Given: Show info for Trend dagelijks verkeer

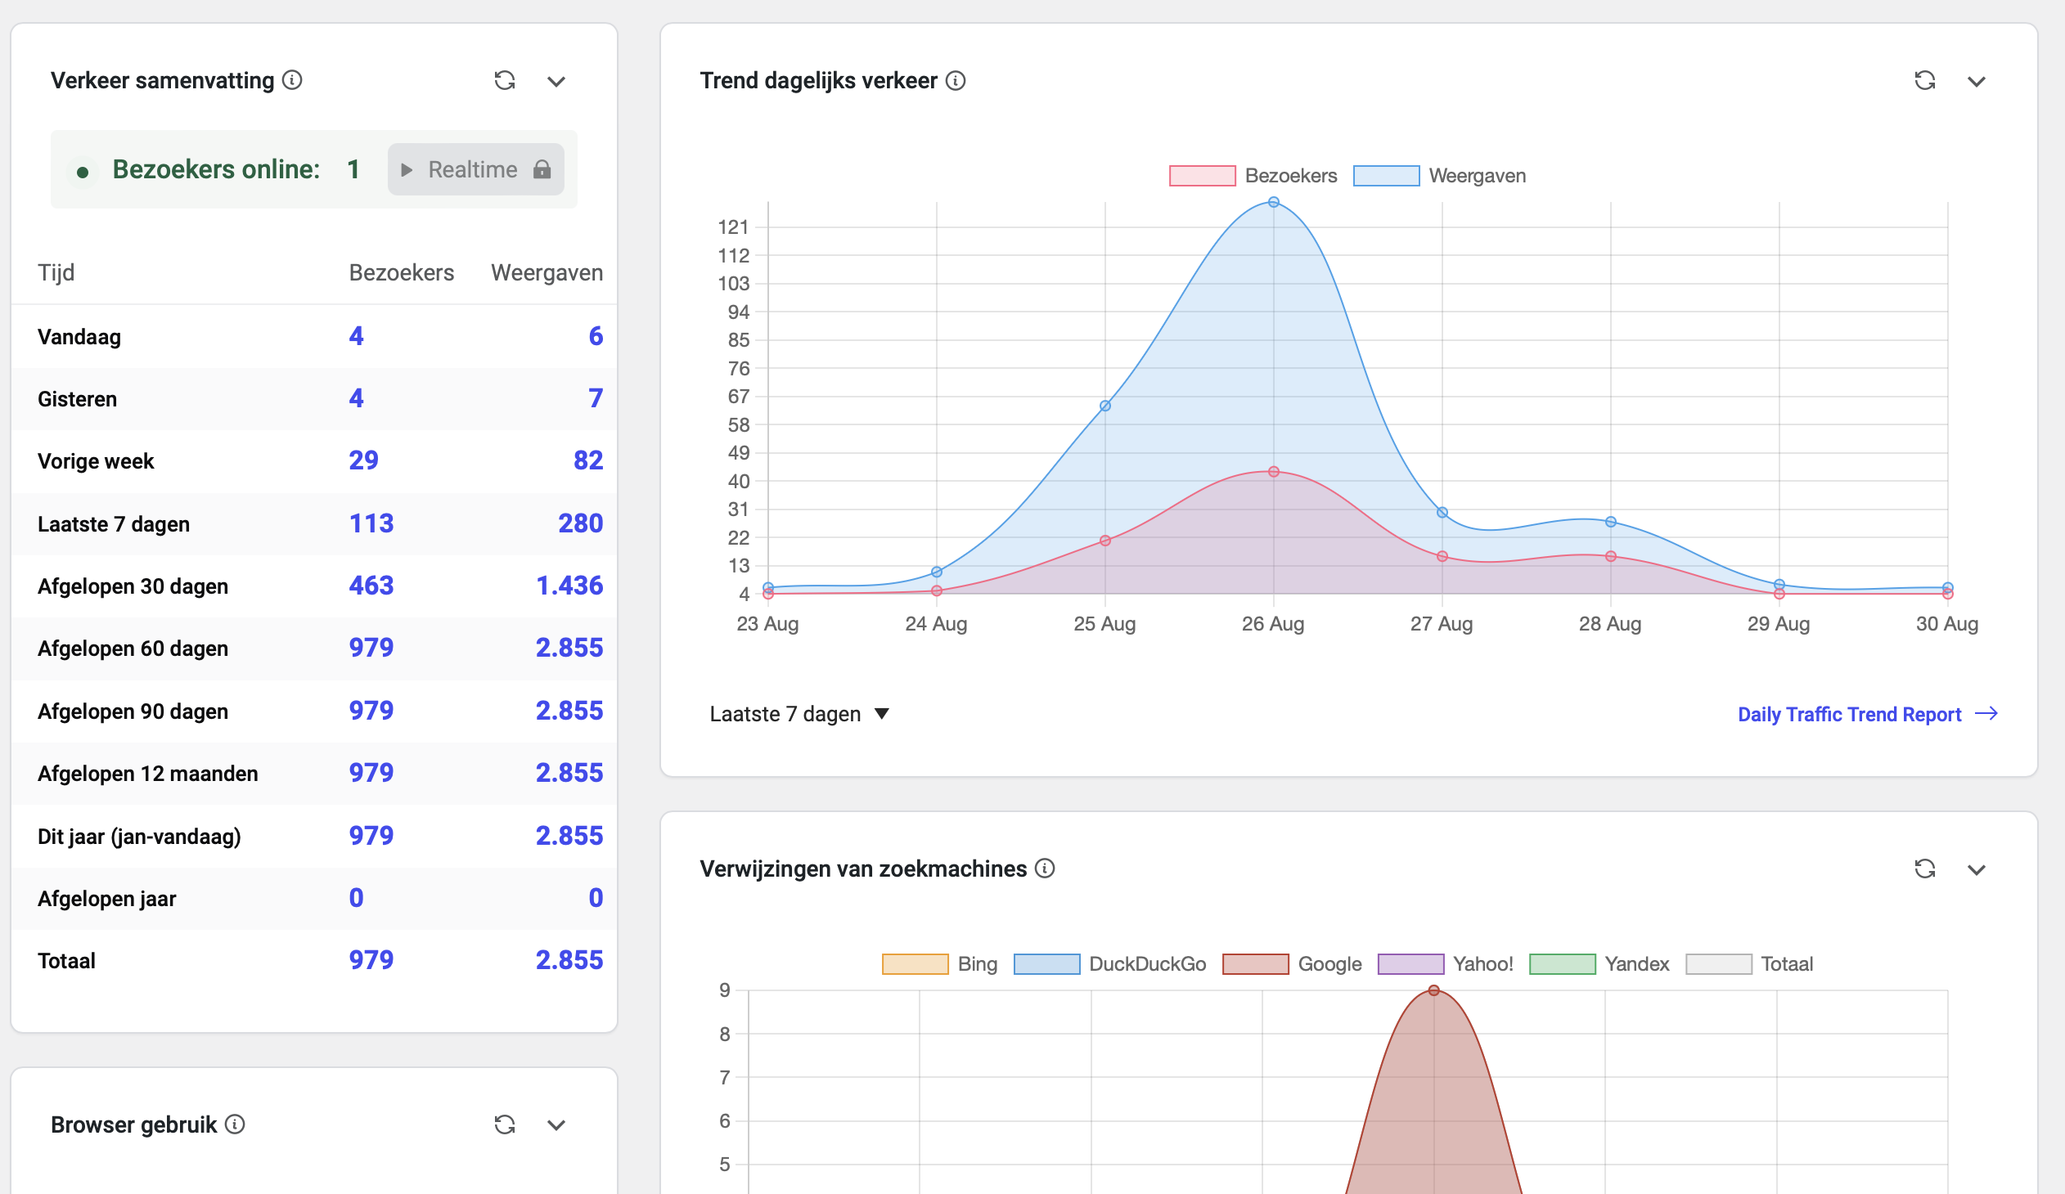Looking at the screenshot, I should pyautogui.click(x=956, y=80).
